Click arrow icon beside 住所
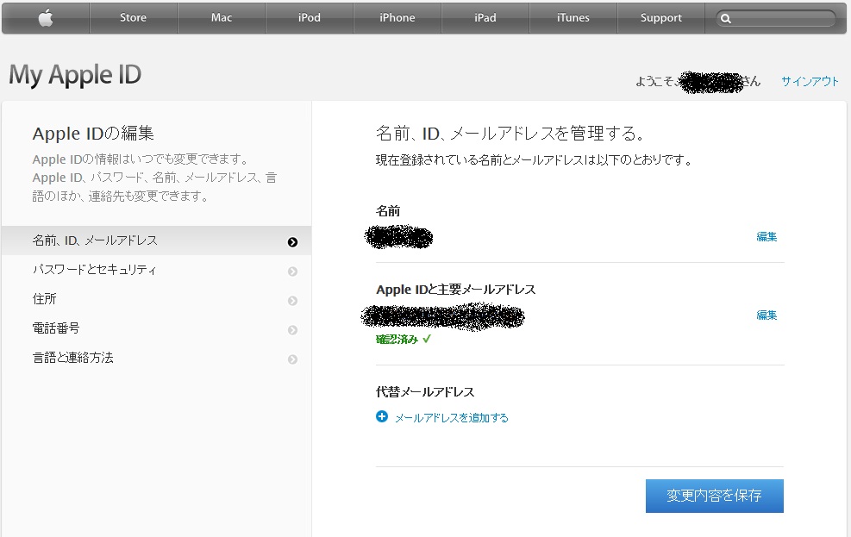 (292, 301)
